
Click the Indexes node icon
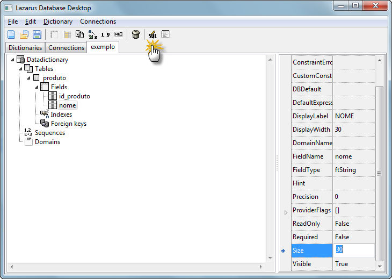tap(45, 114)
